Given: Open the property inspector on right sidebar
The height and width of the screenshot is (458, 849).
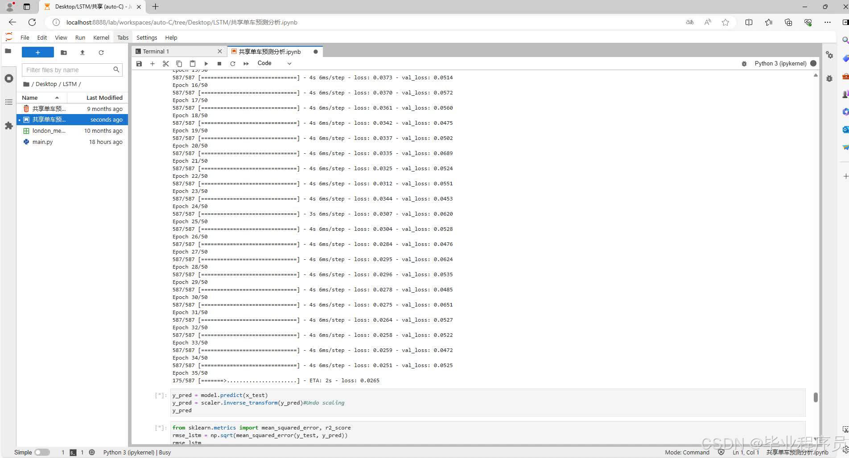Looking at the screenshot, I should 829,55.
